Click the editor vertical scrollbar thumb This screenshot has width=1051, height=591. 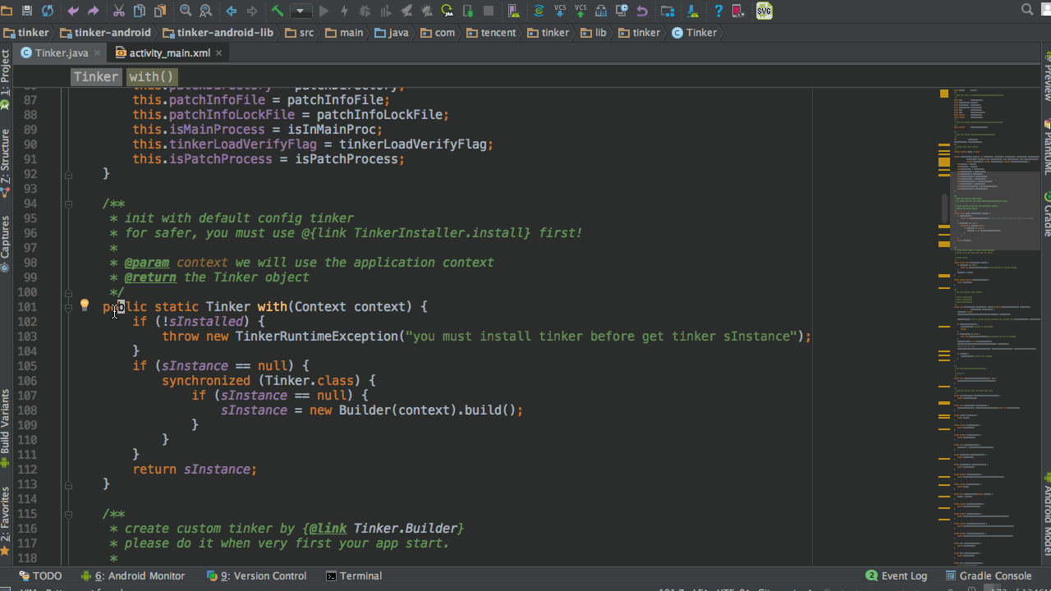point(944,207)
